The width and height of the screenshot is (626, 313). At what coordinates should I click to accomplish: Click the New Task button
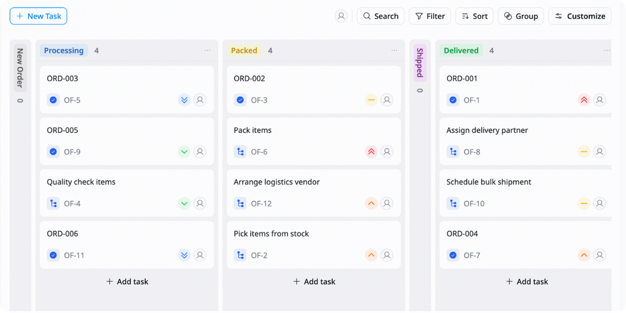[38, 16]
